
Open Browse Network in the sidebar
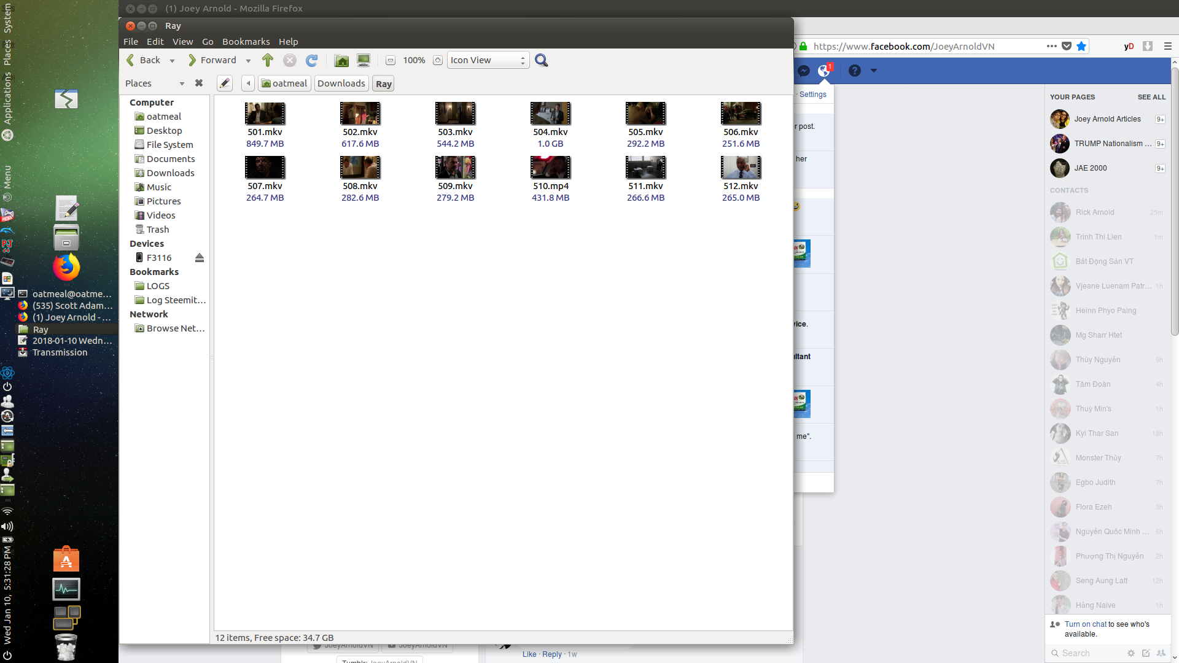(x=169, y=328)
